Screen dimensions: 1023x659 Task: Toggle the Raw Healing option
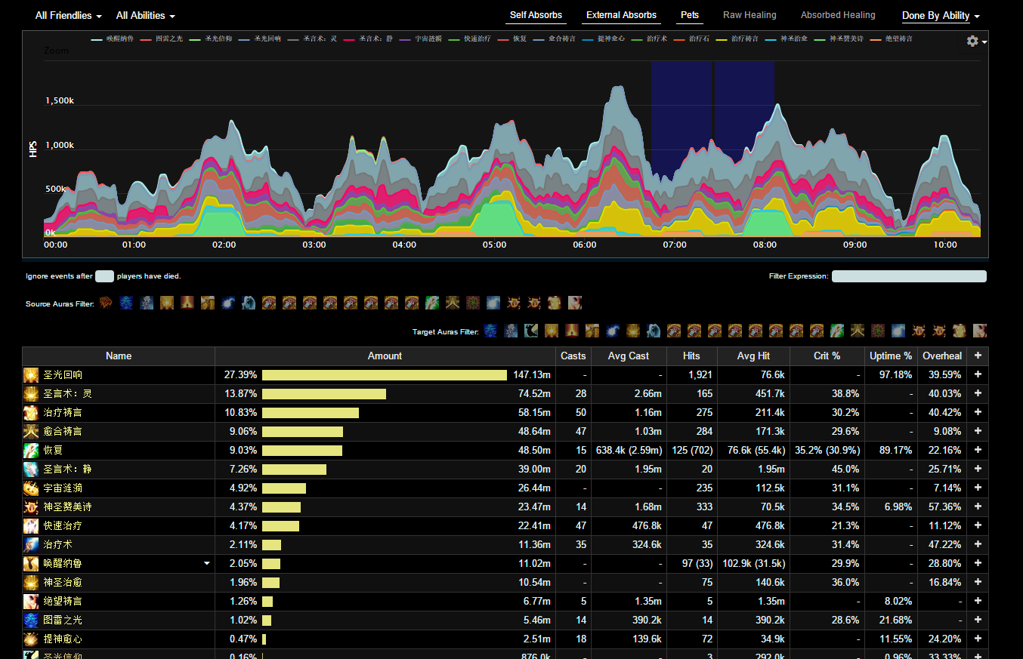(749, 15)
